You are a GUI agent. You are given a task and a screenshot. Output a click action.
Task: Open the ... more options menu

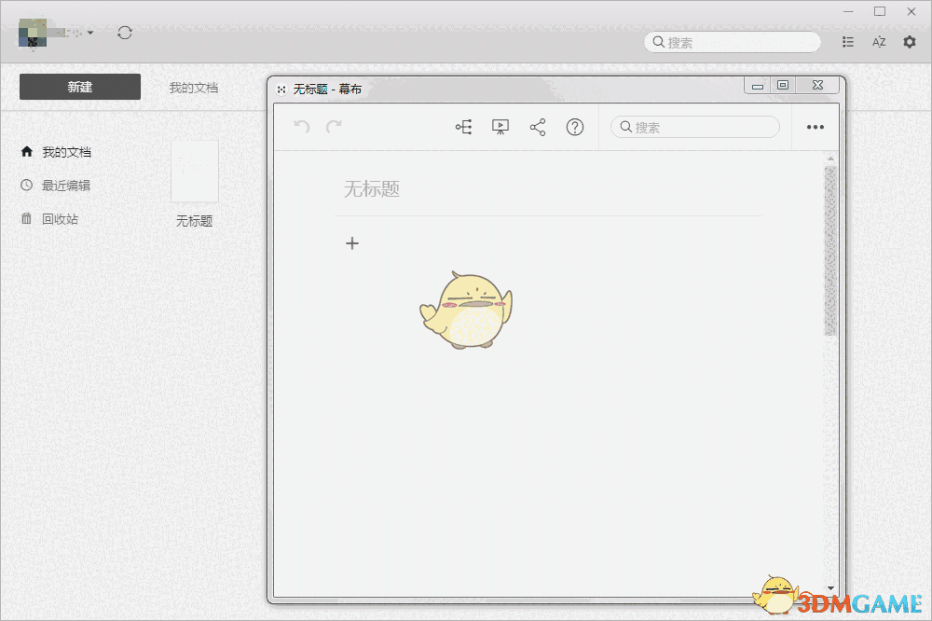[815, 127]
